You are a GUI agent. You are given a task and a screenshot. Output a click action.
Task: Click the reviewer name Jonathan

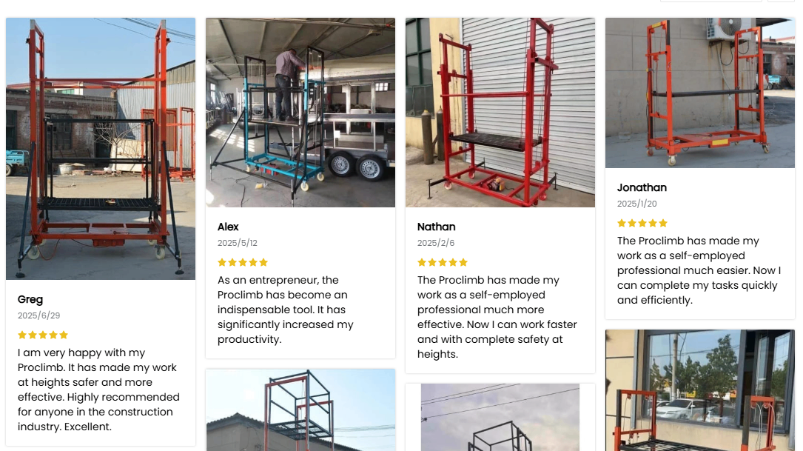tap(642, 187)
